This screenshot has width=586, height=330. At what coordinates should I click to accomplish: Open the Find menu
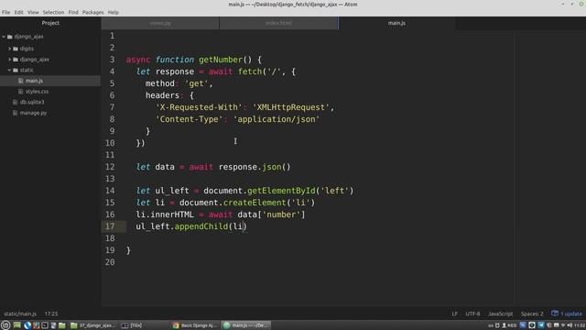73,12
